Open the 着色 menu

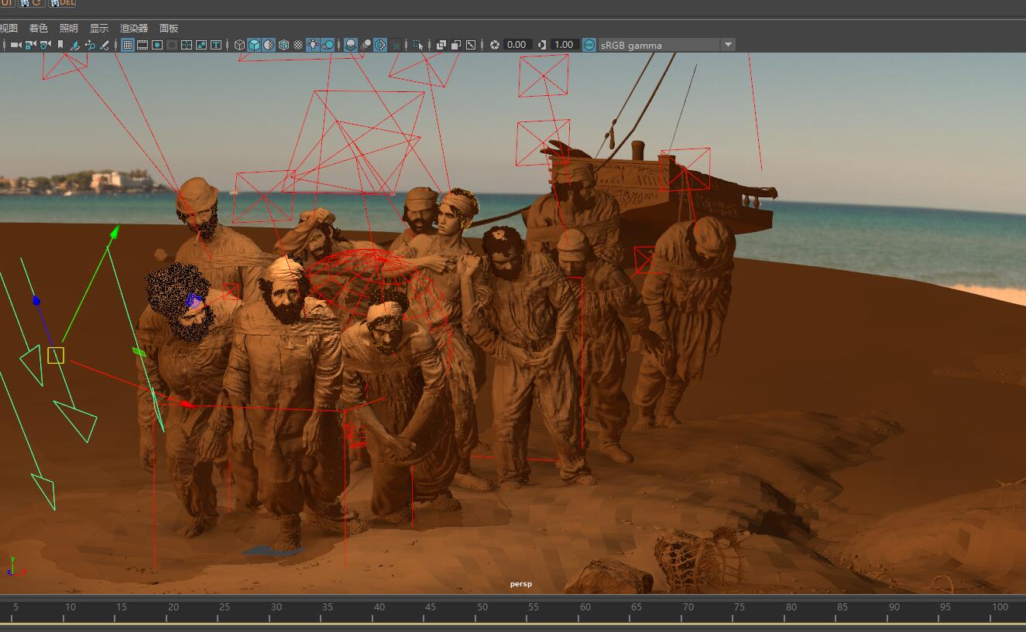(39, 28)
